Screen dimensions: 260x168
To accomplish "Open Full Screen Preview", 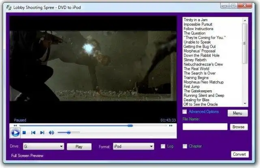I will (27, 155).
